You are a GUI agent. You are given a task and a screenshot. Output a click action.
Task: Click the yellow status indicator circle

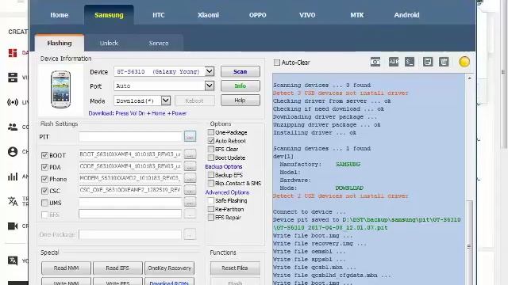464,62
